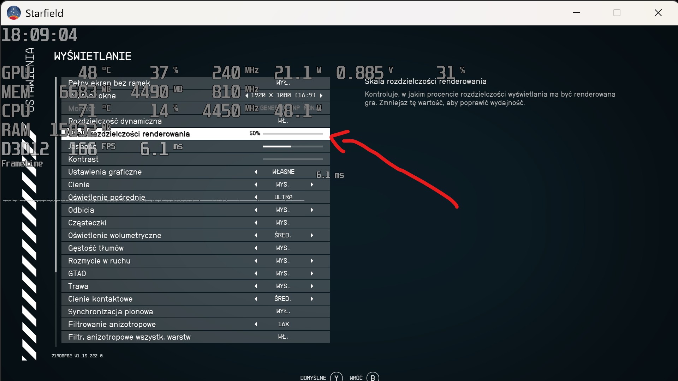Click the Kontrast slider track
This screenshot has height=381, width=678.
click(x=293, y=159)
